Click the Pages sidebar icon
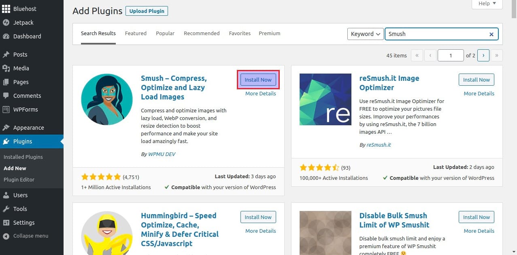This screenshot has height=255, width=517. pyautogui.click(x=6, y=82)
